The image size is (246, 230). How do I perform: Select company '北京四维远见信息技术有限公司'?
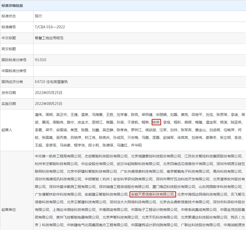(188, 164)
